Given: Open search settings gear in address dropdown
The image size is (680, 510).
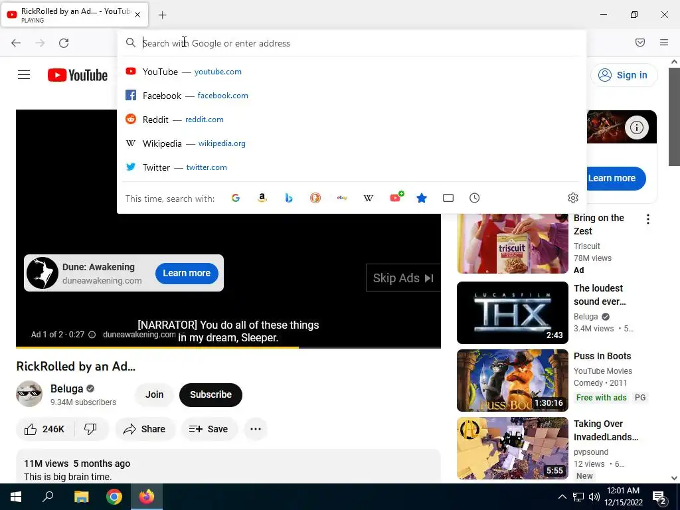Looking at the screenshot, I should 573,198.
